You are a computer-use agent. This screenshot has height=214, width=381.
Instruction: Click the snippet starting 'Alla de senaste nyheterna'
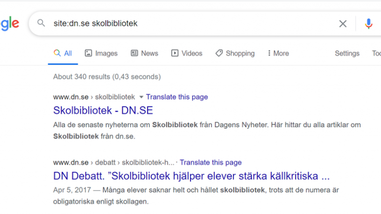click(x=207, y=131)
